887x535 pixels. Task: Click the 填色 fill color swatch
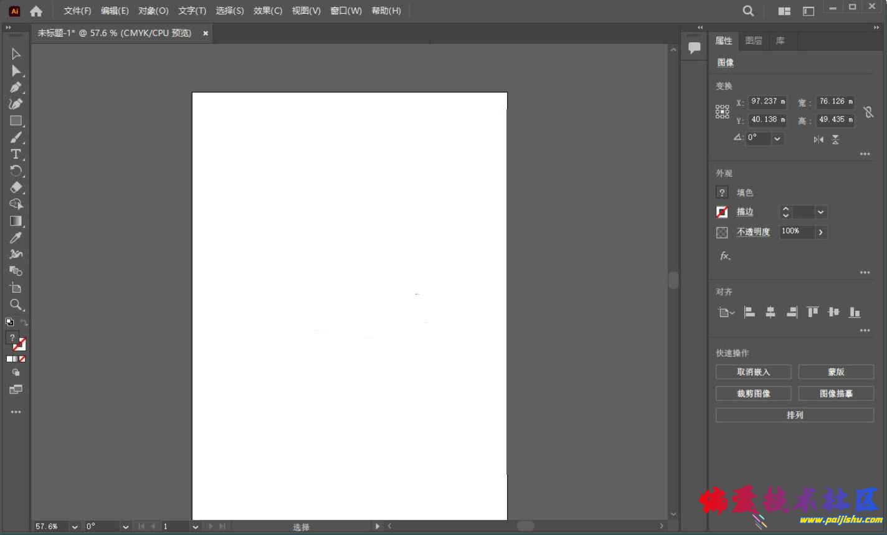[x=722, y=193]
